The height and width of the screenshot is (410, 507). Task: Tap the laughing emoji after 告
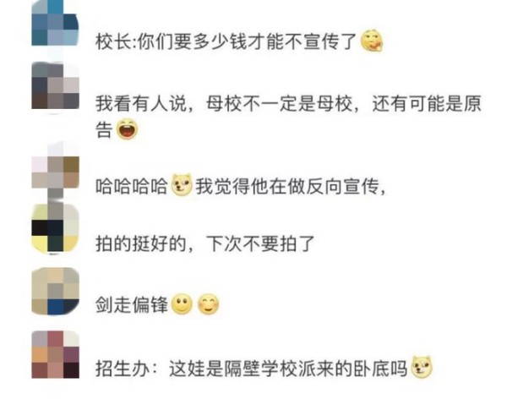point(127,128)
